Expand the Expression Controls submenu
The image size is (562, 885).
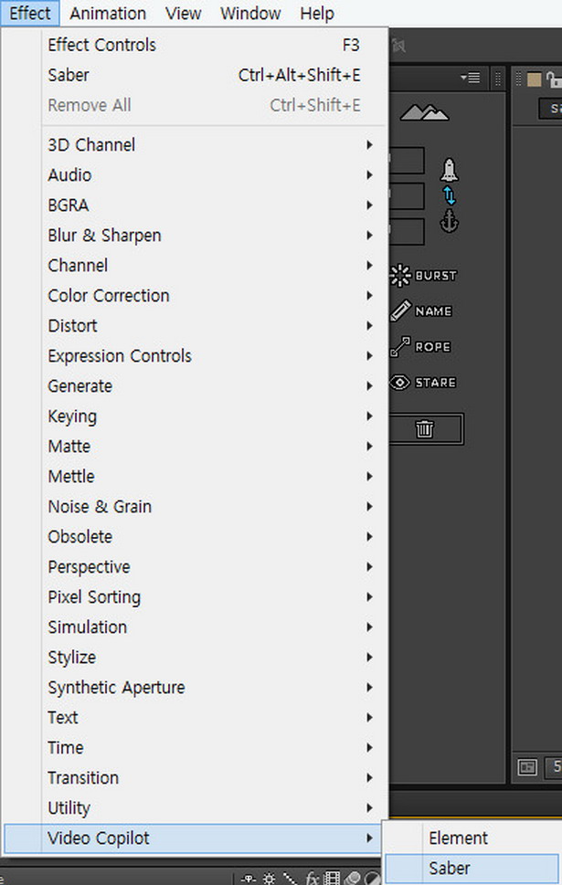coord(196,355)
